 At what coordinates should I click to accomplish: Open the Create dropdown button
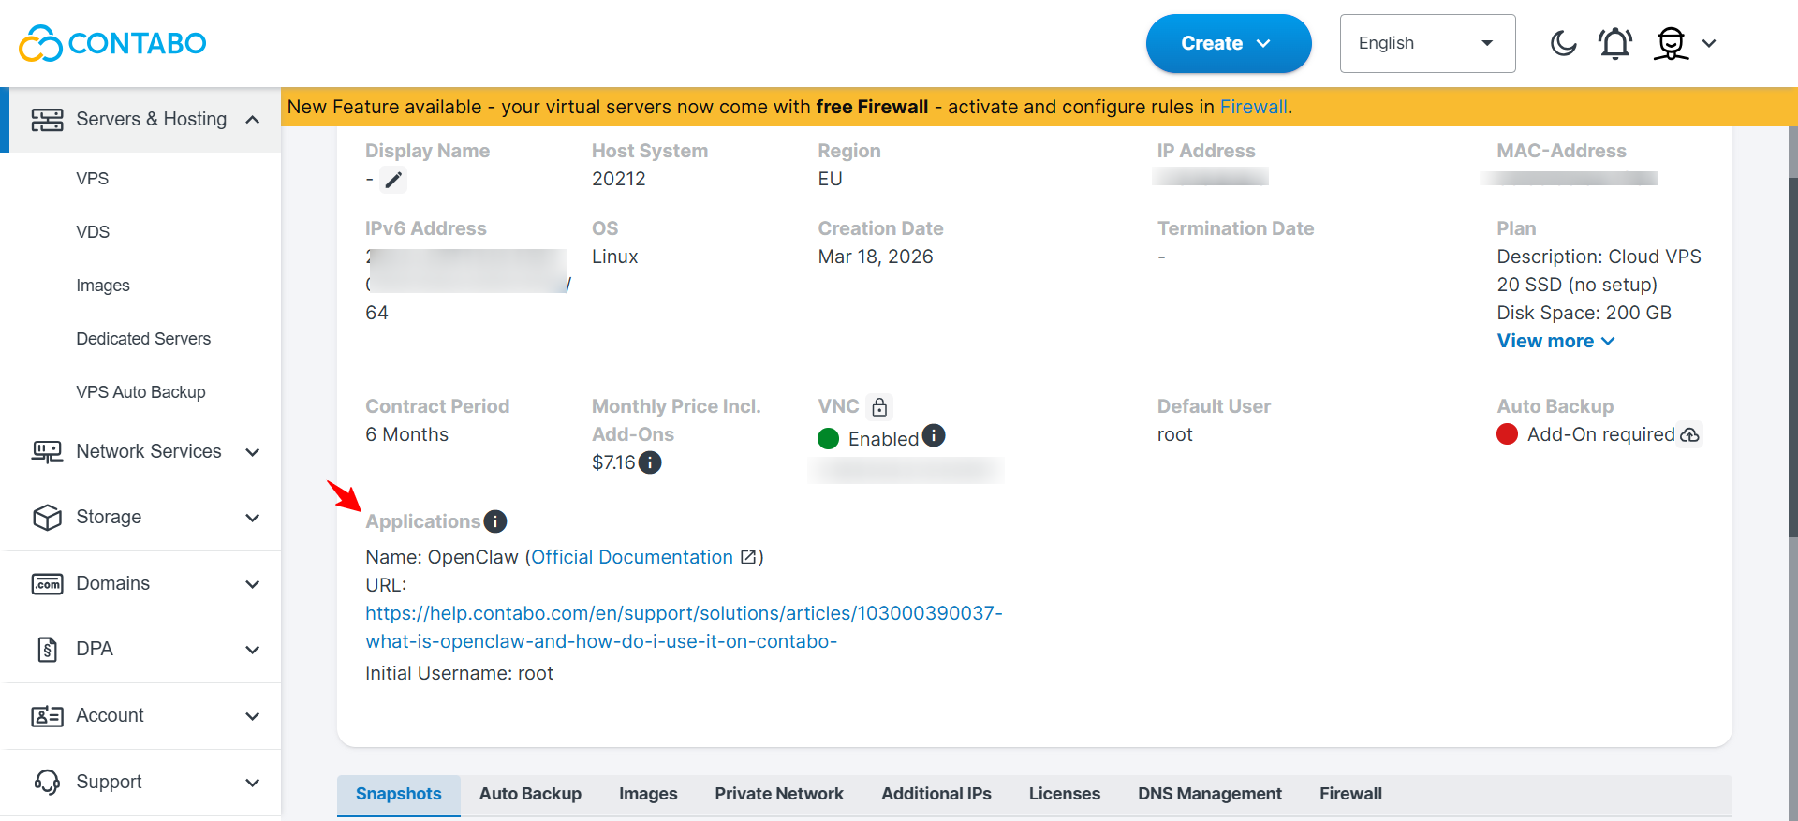[1229, 43]
